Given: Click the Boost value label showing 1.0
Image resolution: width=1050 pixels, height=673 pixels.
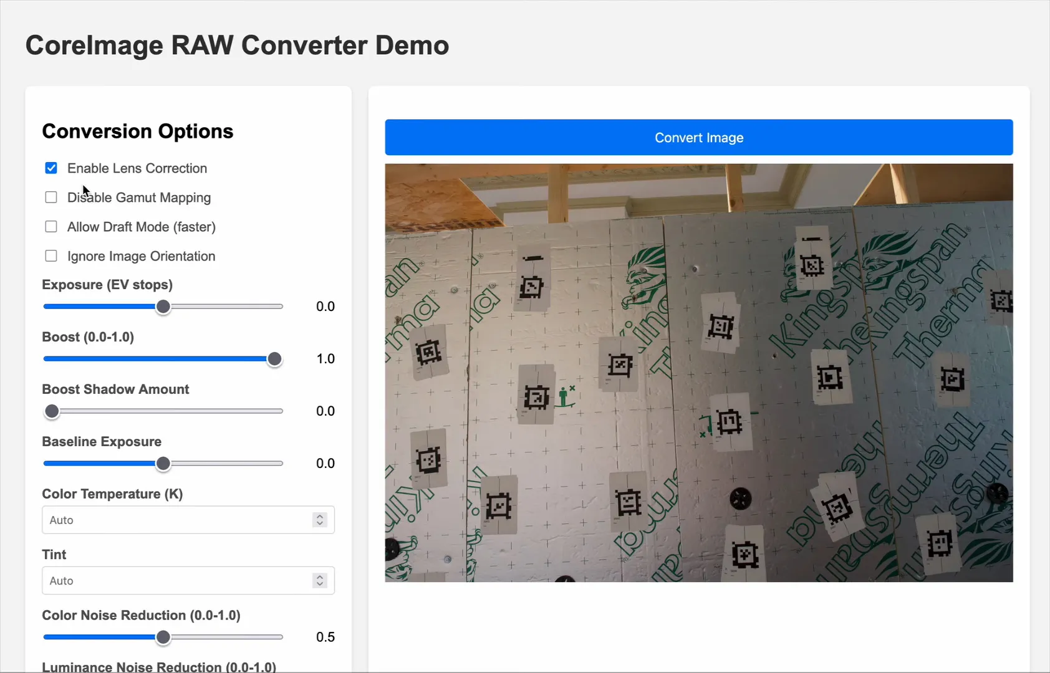Looking at the screenshot, I should coord(324,358).
